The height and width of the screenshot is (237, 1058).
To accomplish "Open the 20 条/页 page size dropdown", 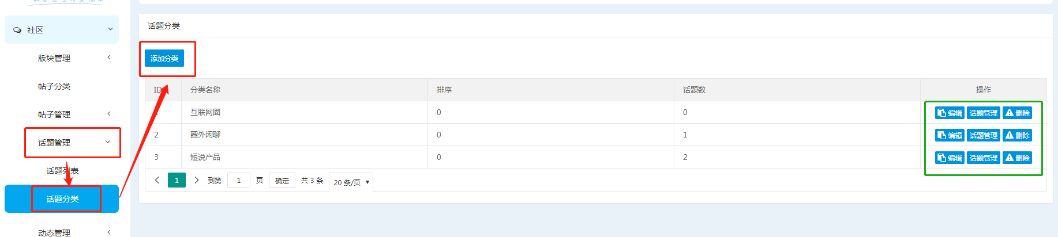I will click(x=351, y=182).
